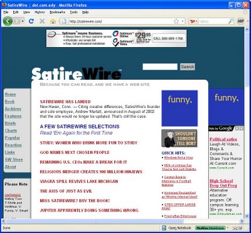251x233 pixels.
Task: Open 'Religious Merger Creates 900 Million Hinjews'
Action: pyautogui.click(x=91, y=171)
